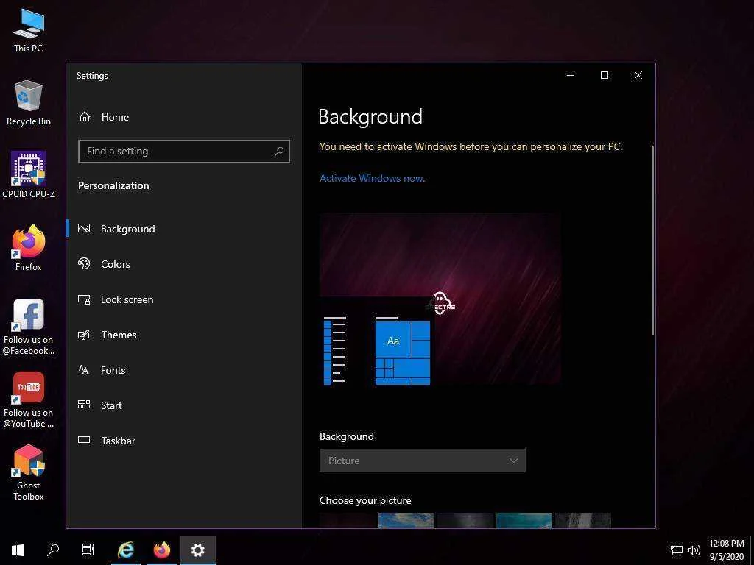Viewport: 754px width, 565px height.
Task: Click the Lock screen monitor icon
Action: tap(84, 299)
